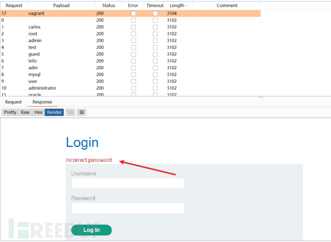
Task: Select the adm payload row
Action: coord(130,68)
